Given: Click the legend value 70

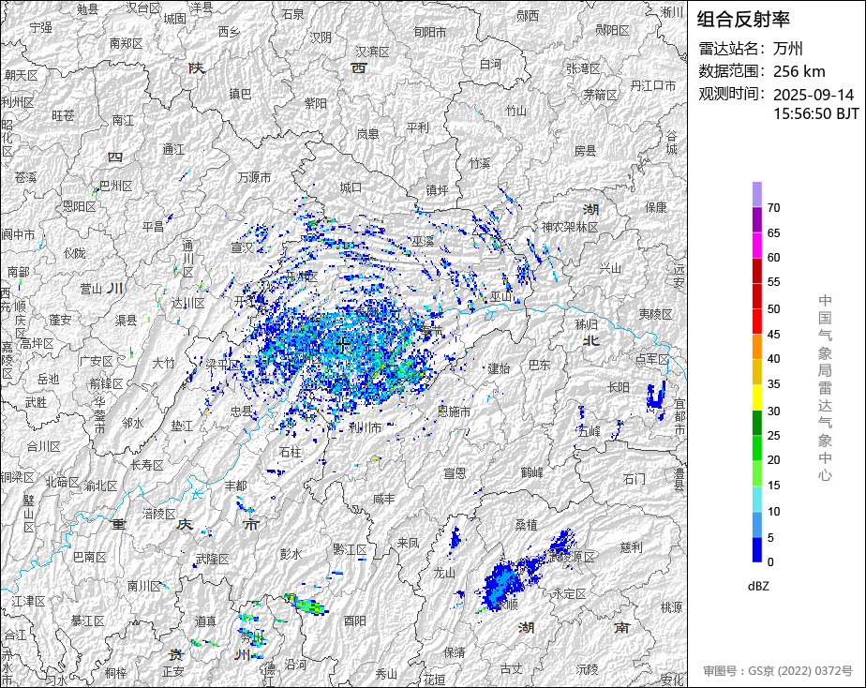Looking at the screenshot, I should 774,208.
